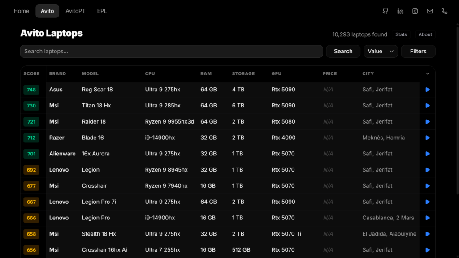Open the Msi Raider 18 listing arrow
The height and width of the screenshot is (258, 459).
click(427, 122)
